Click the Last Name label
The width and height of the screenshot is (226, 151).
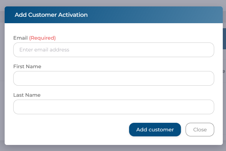coord(27,95)
